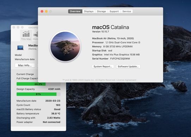Click the 4381 mAh design capacity value
The width and height of the screenshot is (191, 137).
click(54, 89)
